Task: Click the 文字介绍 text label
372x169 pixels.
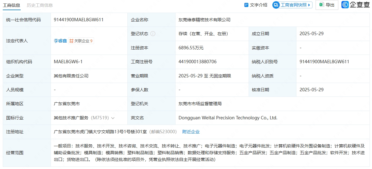Action: 258,5
